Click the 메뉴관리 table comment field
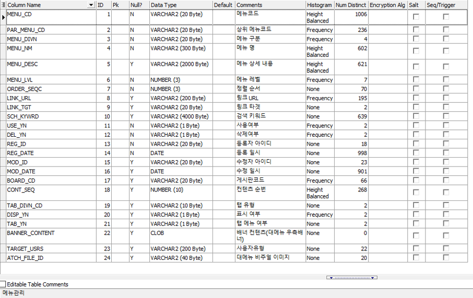 236,293
